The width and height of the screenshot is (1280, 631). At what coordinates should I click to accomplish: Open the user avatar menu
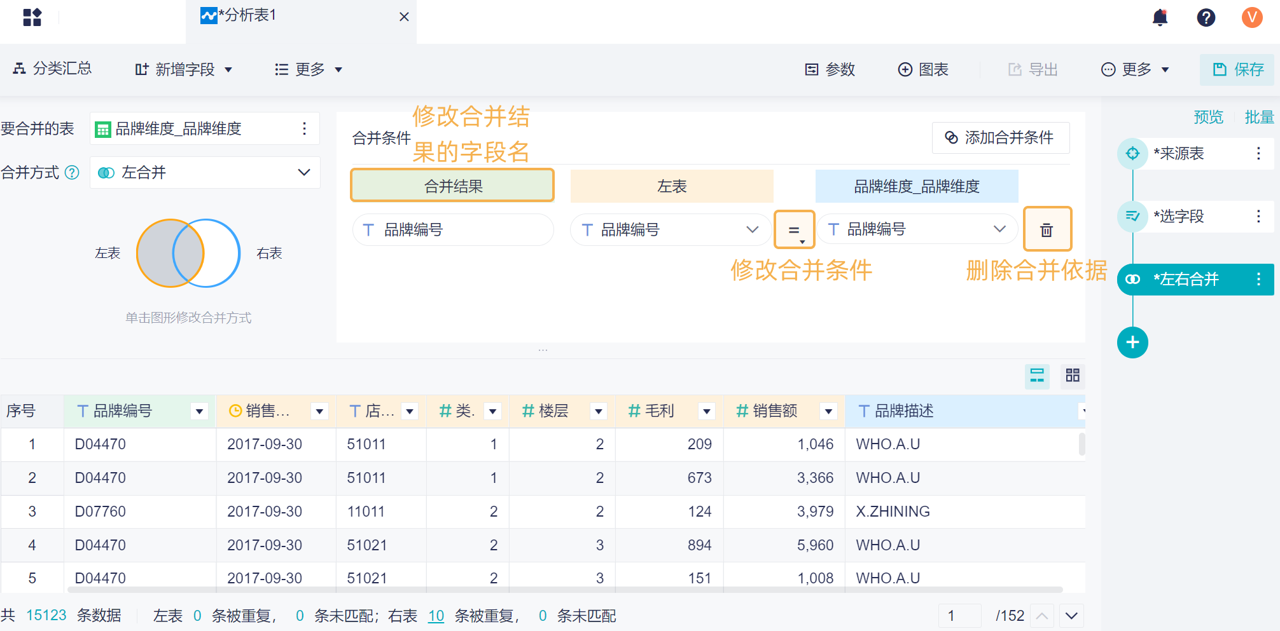[x=1251, y=17]
